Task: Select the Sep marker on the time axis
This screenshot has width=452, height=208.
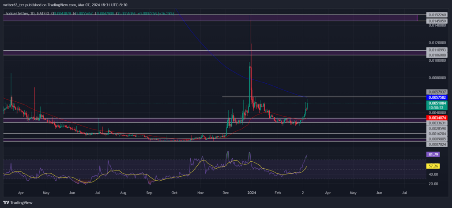Action: coord(149,192)
